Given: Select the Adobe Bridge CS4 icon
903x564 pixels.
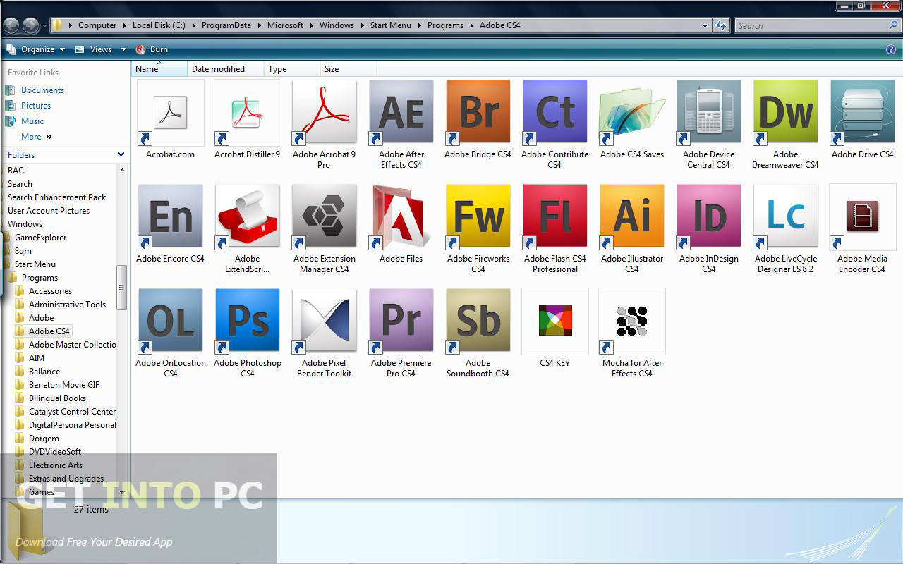Looking at the screenshot, I should (x=478, y=113).
